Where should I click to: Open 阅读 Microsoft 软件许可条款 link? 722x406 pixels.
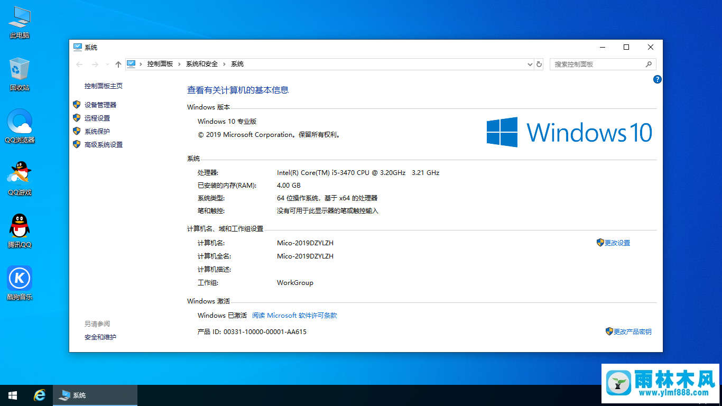(294, 316)
